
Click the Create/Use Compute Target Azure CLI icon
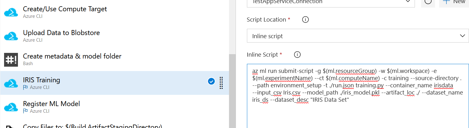11,12
